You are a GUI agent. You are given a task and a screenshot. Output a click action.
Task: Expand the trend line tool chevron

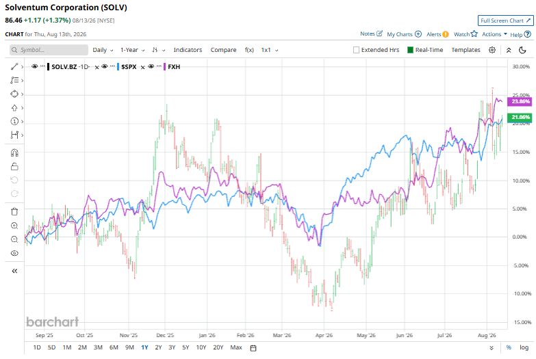[x=22, y=67]
